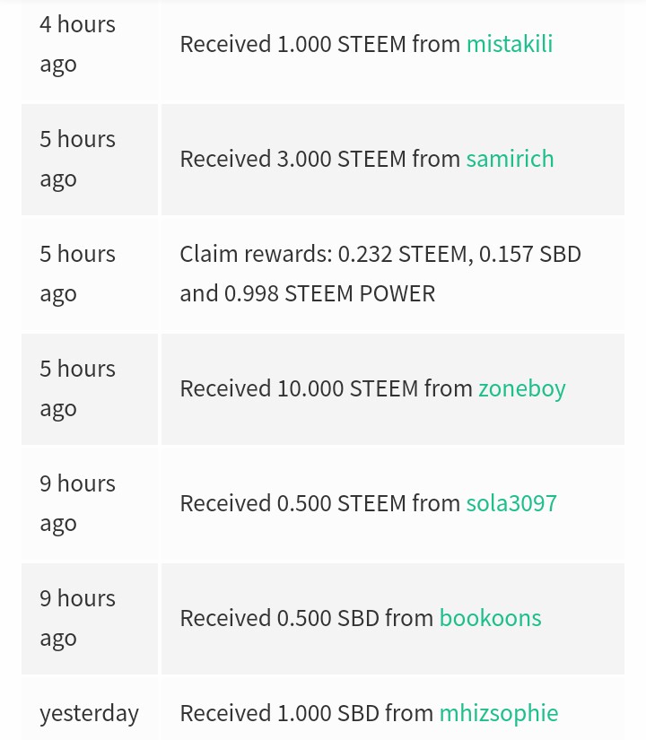Image resolution: width=646 pixels, height=740 pixels.
Task: Select the timestamp beside the zoneboy transfer
Action: pyautogui.click(x=77, y=388)
